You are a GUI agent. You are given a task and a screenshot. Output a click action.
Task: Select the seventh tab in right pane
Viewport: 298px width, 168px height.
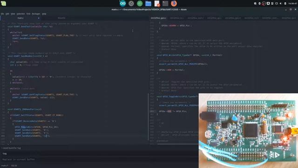pos(270,18)
